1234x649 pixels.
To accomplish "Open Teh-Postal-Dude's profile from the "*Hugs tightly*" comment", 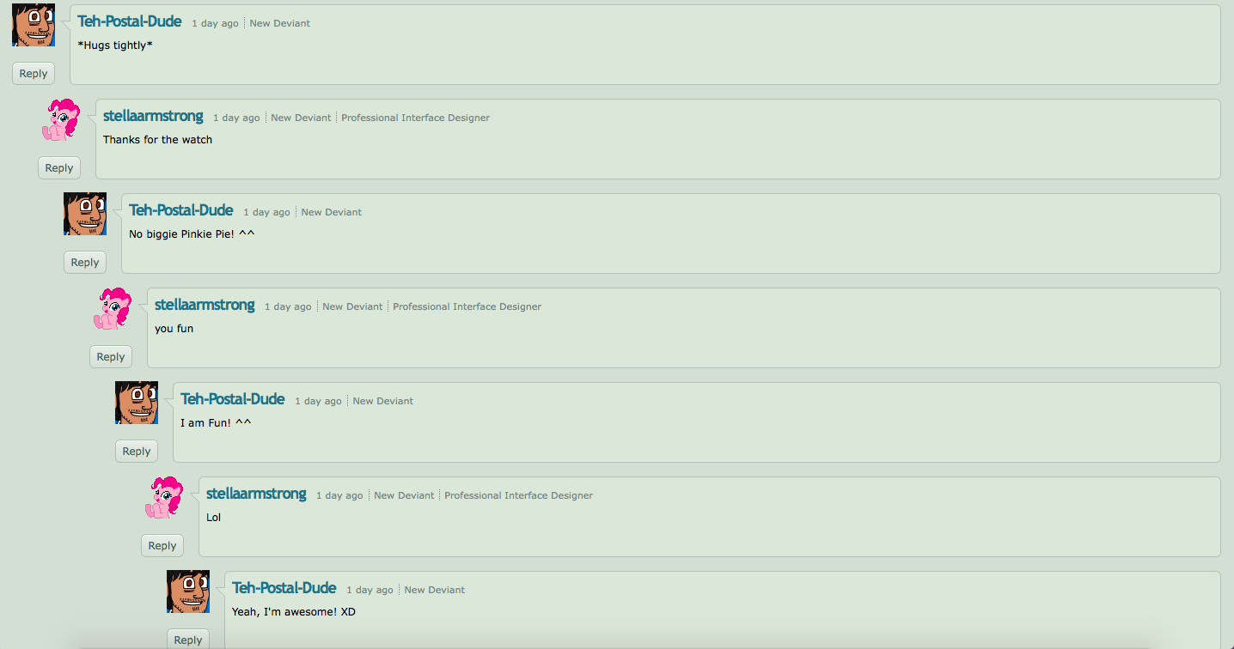I will coord(130,21).
